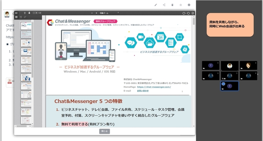Click the Windows / Mac / Android / iOS 対応 text
Viewport: 263px width, 141px height.
tap(89, 71)
